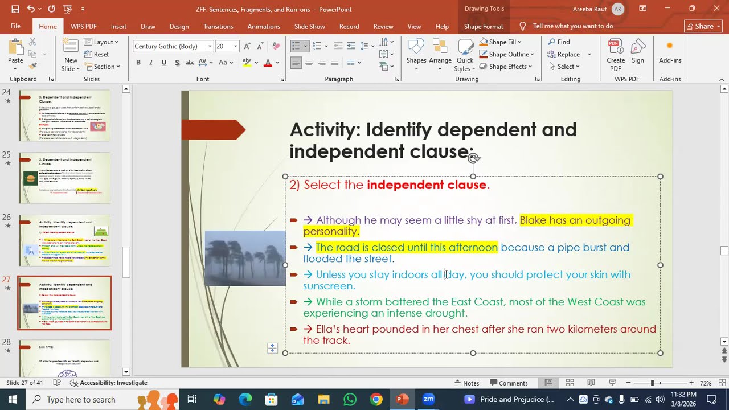729x410 pixels.
Task: Click the Decrease List Level icon
Action: [338, 46]
